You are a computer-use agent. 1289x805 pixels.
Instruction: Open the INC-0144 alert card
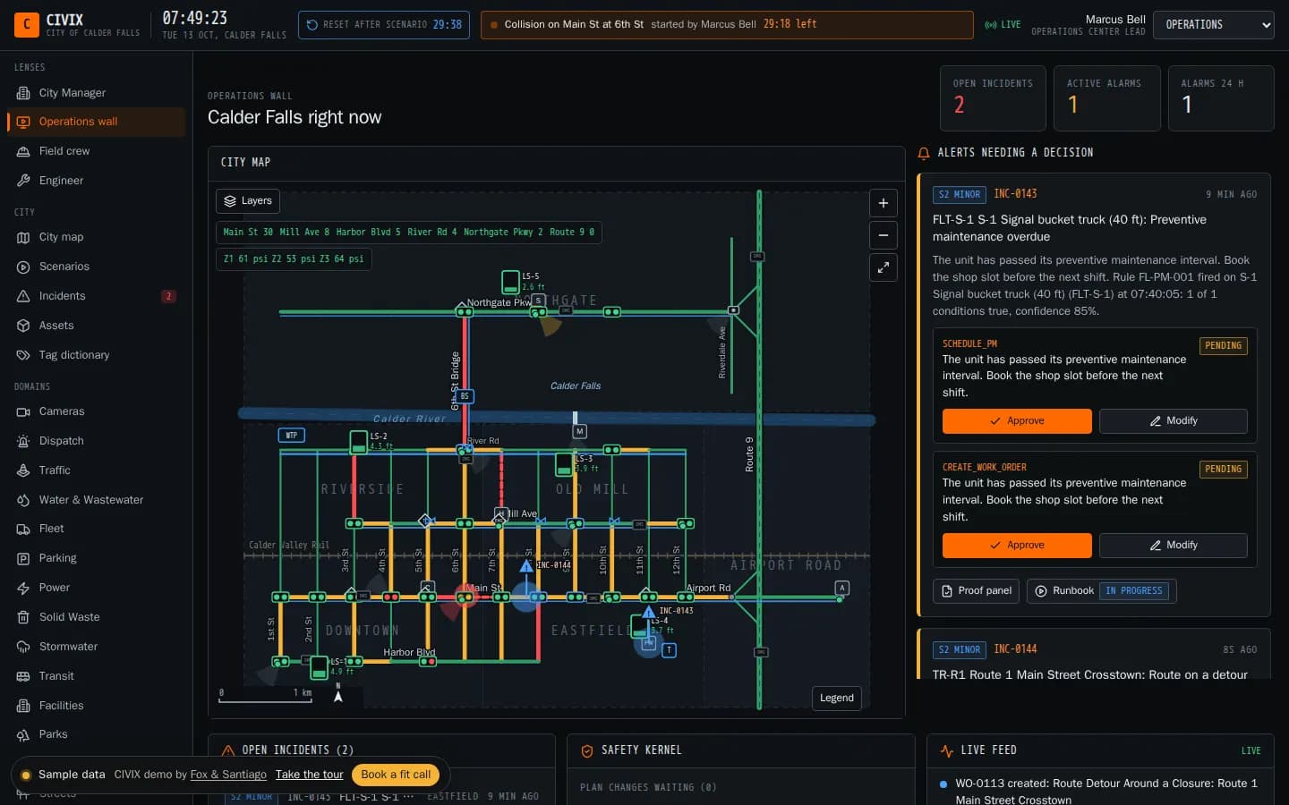coord(1094,656)
